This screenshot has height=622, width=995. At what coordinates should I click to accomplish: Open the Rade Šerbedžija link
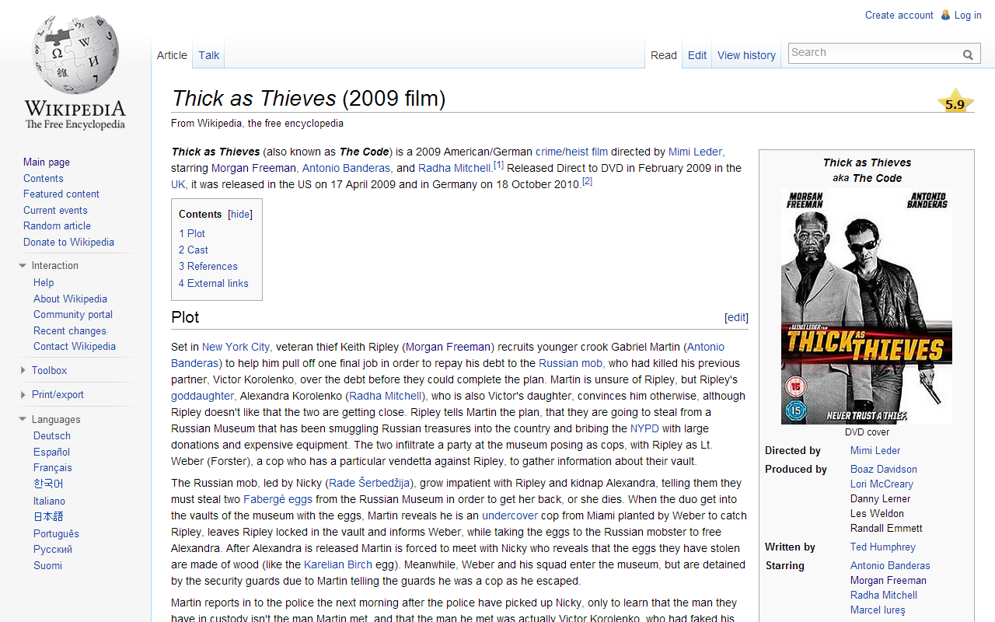[x=370, y=484]
